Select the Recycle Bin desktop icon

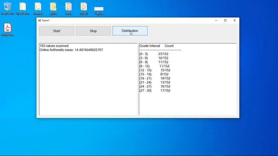click(7, 8)
